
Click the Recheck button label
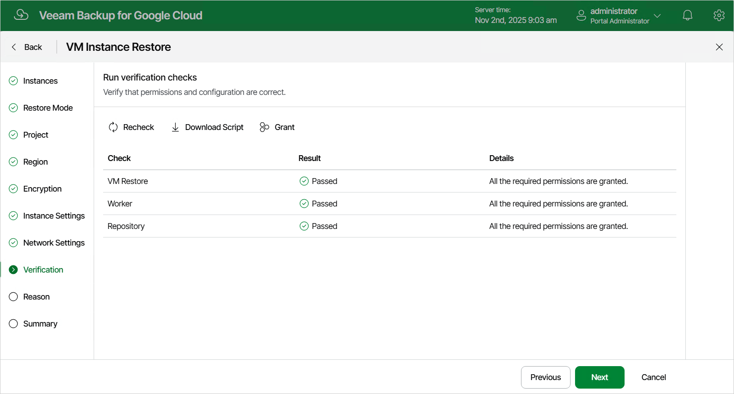pyautogui.click(x=139, y=127)
